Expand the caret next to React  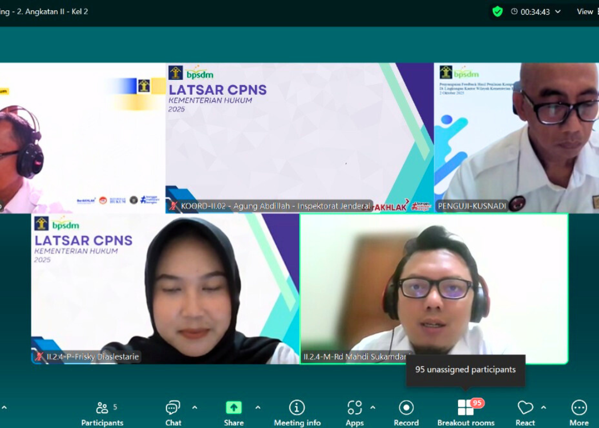tap(543, 407)
